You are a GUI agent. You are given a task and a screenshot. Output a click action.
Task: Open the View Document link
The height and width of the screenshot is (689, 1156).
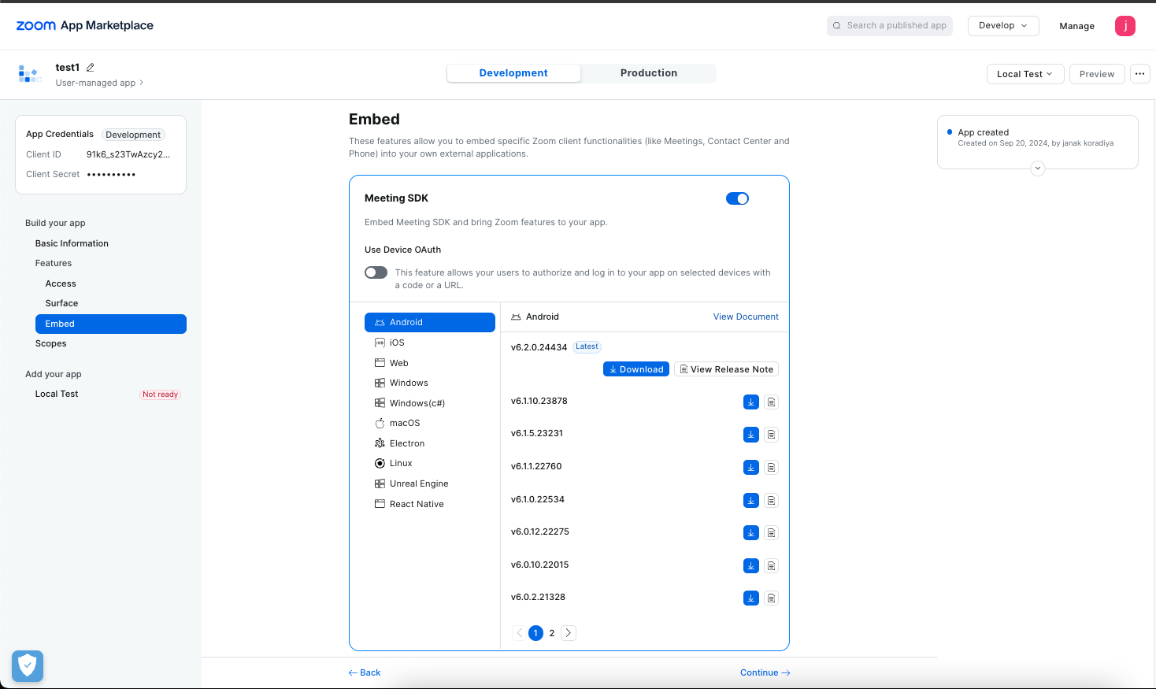point(746,317)
